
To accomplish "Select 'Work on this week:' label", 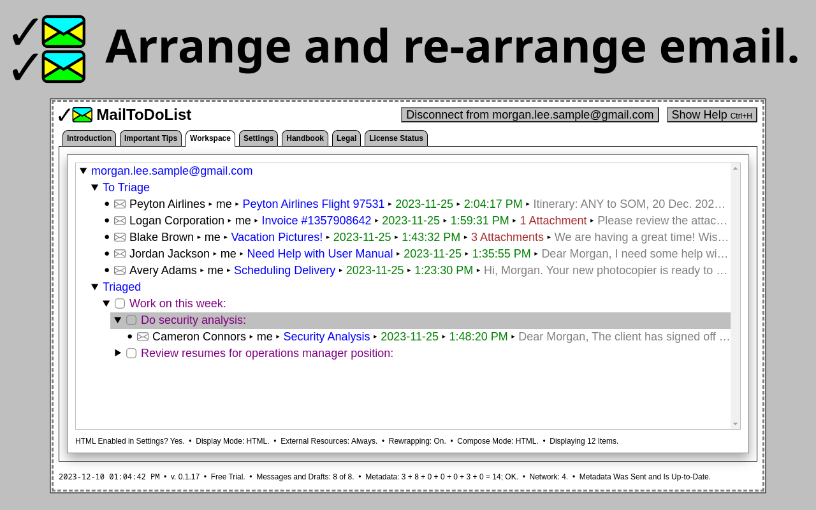I will [178, 303].
